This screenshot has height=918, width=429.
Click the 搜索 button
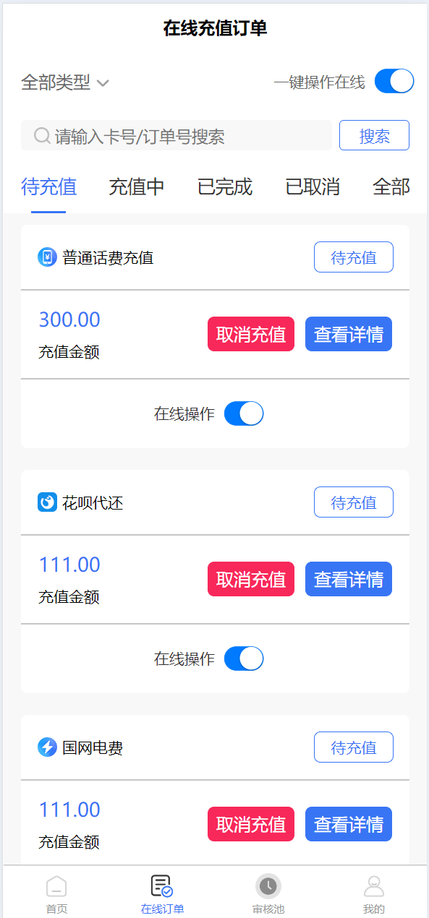374,135
